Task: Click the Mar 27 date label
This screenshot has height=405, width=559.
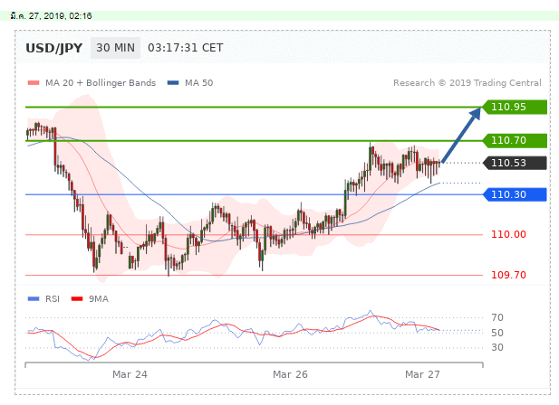Action: click(422, 374)
